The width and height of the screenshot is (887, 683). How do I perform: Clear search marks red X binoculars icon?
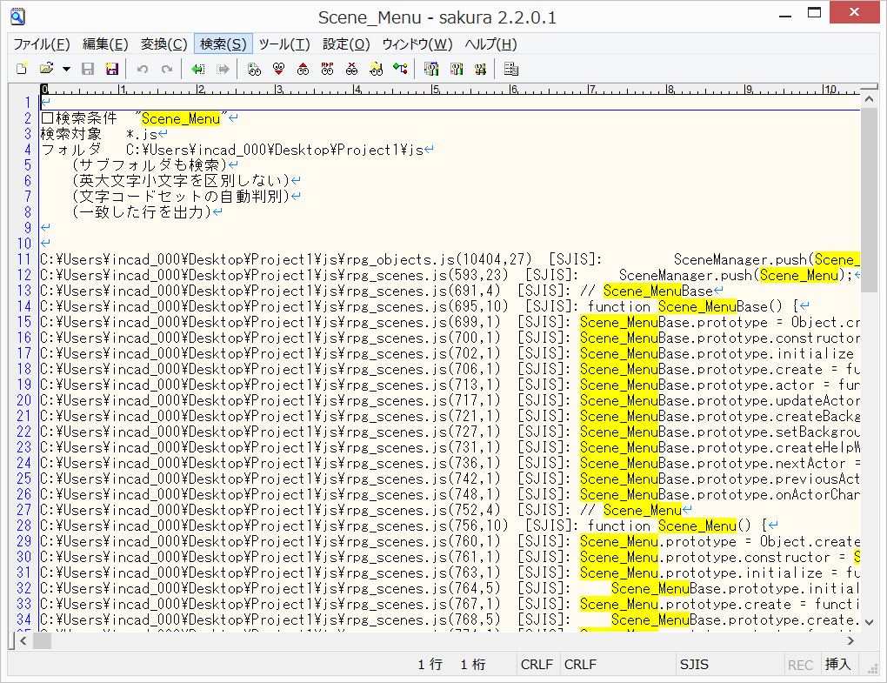[x=352, y=69]
